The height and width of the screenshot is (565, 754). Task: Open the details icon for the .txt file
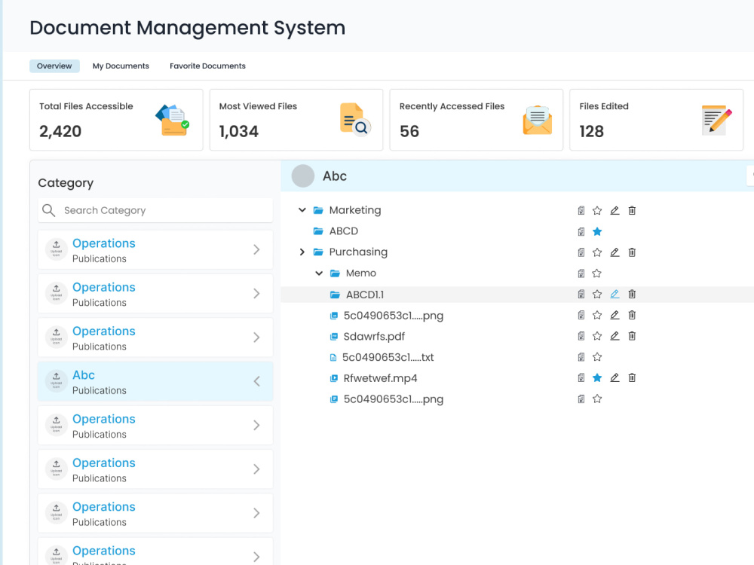[x=581, y=357]
